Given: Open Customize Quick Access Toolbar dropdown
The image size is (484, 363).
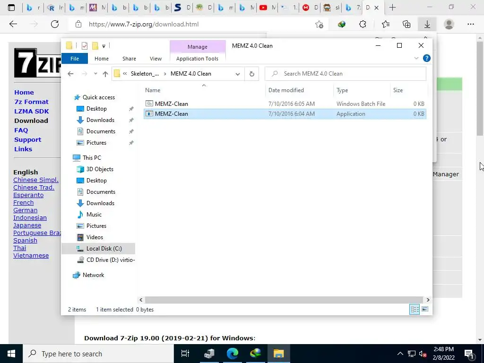Looking at the screenshot, I should [x=104, y=46].
